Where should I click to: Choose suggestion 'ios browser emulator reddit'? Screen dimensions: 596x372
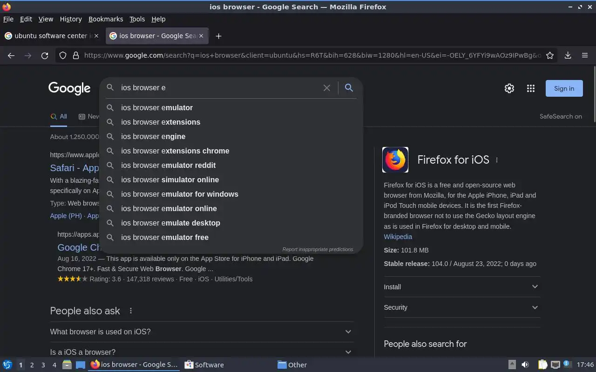pos(231,165)
